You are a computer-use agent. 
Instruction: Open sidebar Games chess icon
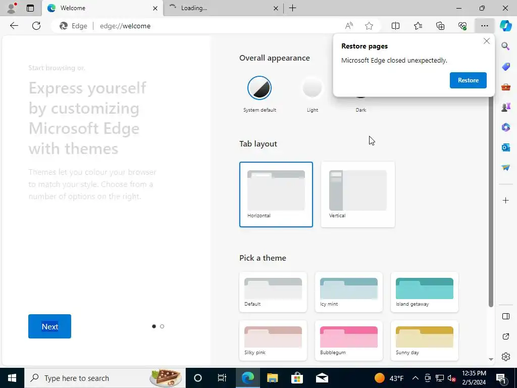click(505, 107)
